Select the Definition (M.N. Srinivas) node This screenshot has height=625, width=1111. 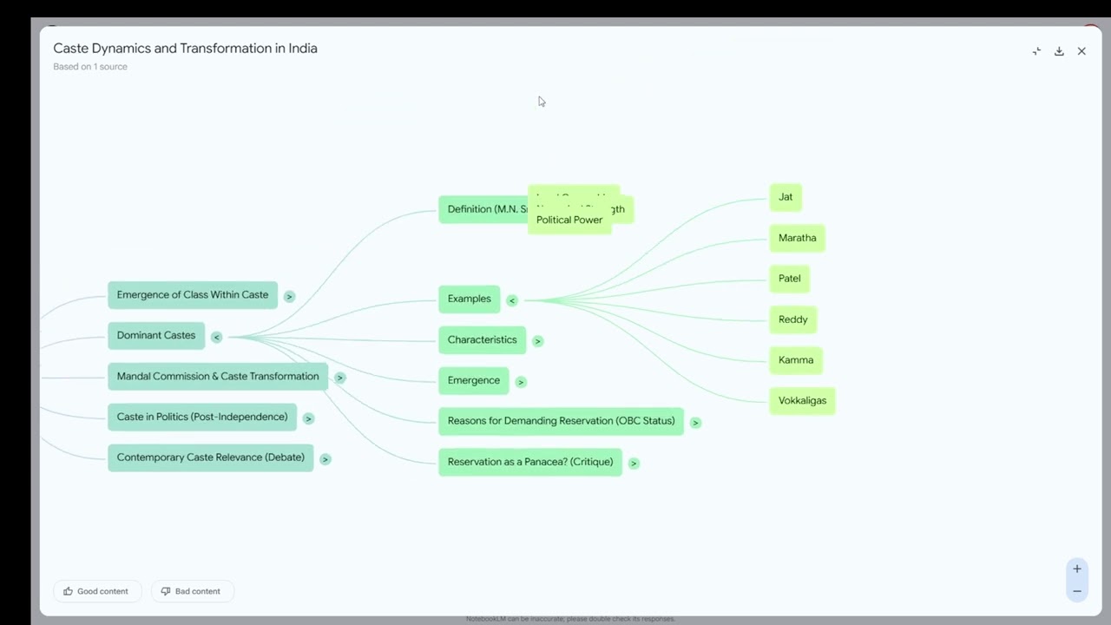tap(483, 209)
